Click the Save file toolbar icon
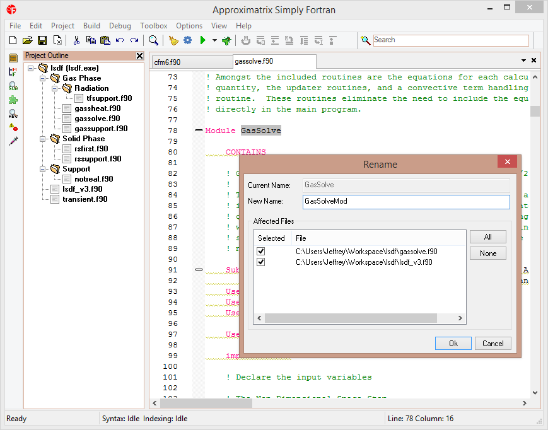 pos(42,40)
